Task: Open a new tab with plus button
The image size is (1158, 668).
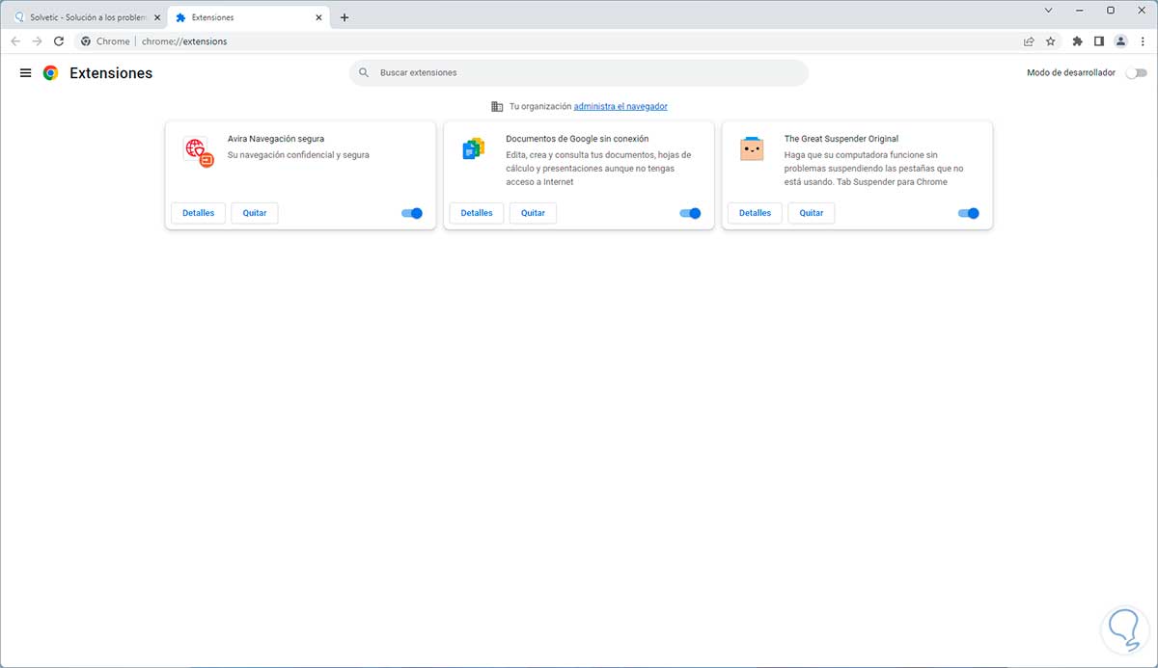Action: coord(345,17)
